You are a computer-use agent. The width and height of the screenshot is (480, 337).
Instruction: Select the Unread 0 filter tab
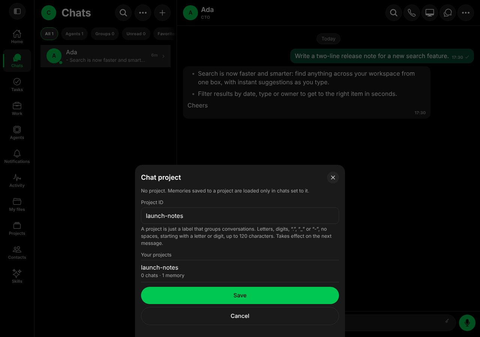tap(136, 34)
